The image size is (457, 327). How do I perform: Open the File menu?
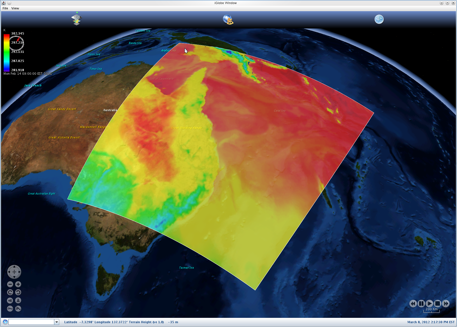coord(5,8)
